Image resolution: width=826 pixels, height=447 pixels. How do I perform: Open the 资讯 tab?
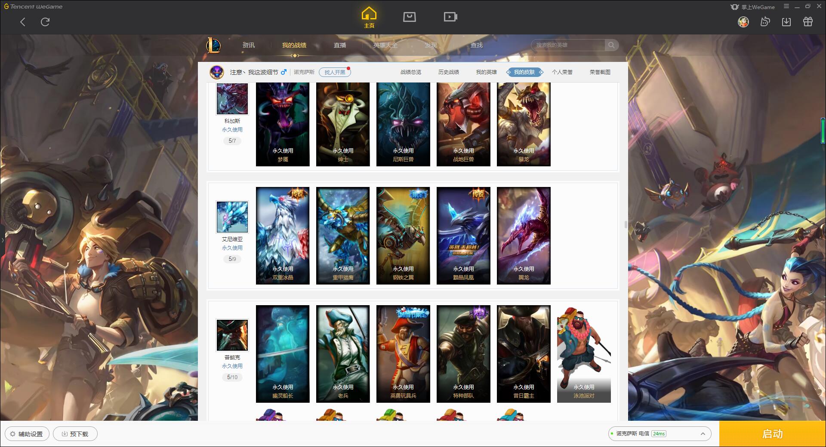tap(248, 45)
